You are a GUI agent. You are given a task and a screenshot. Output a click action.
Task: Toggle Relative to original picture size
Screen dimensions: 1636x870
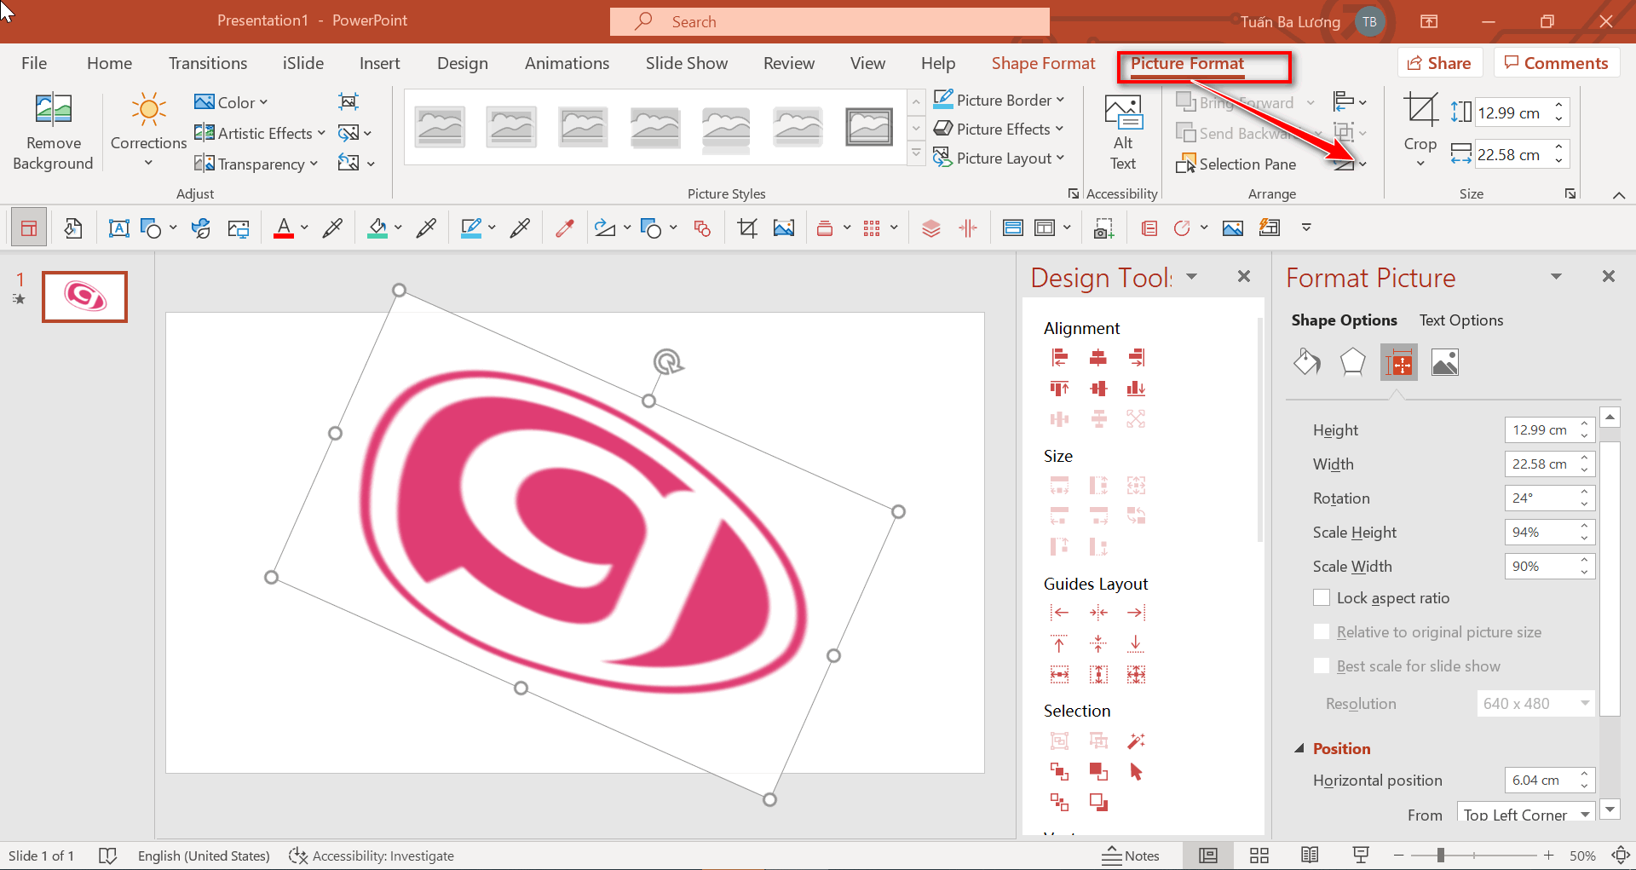[1322, 632]
